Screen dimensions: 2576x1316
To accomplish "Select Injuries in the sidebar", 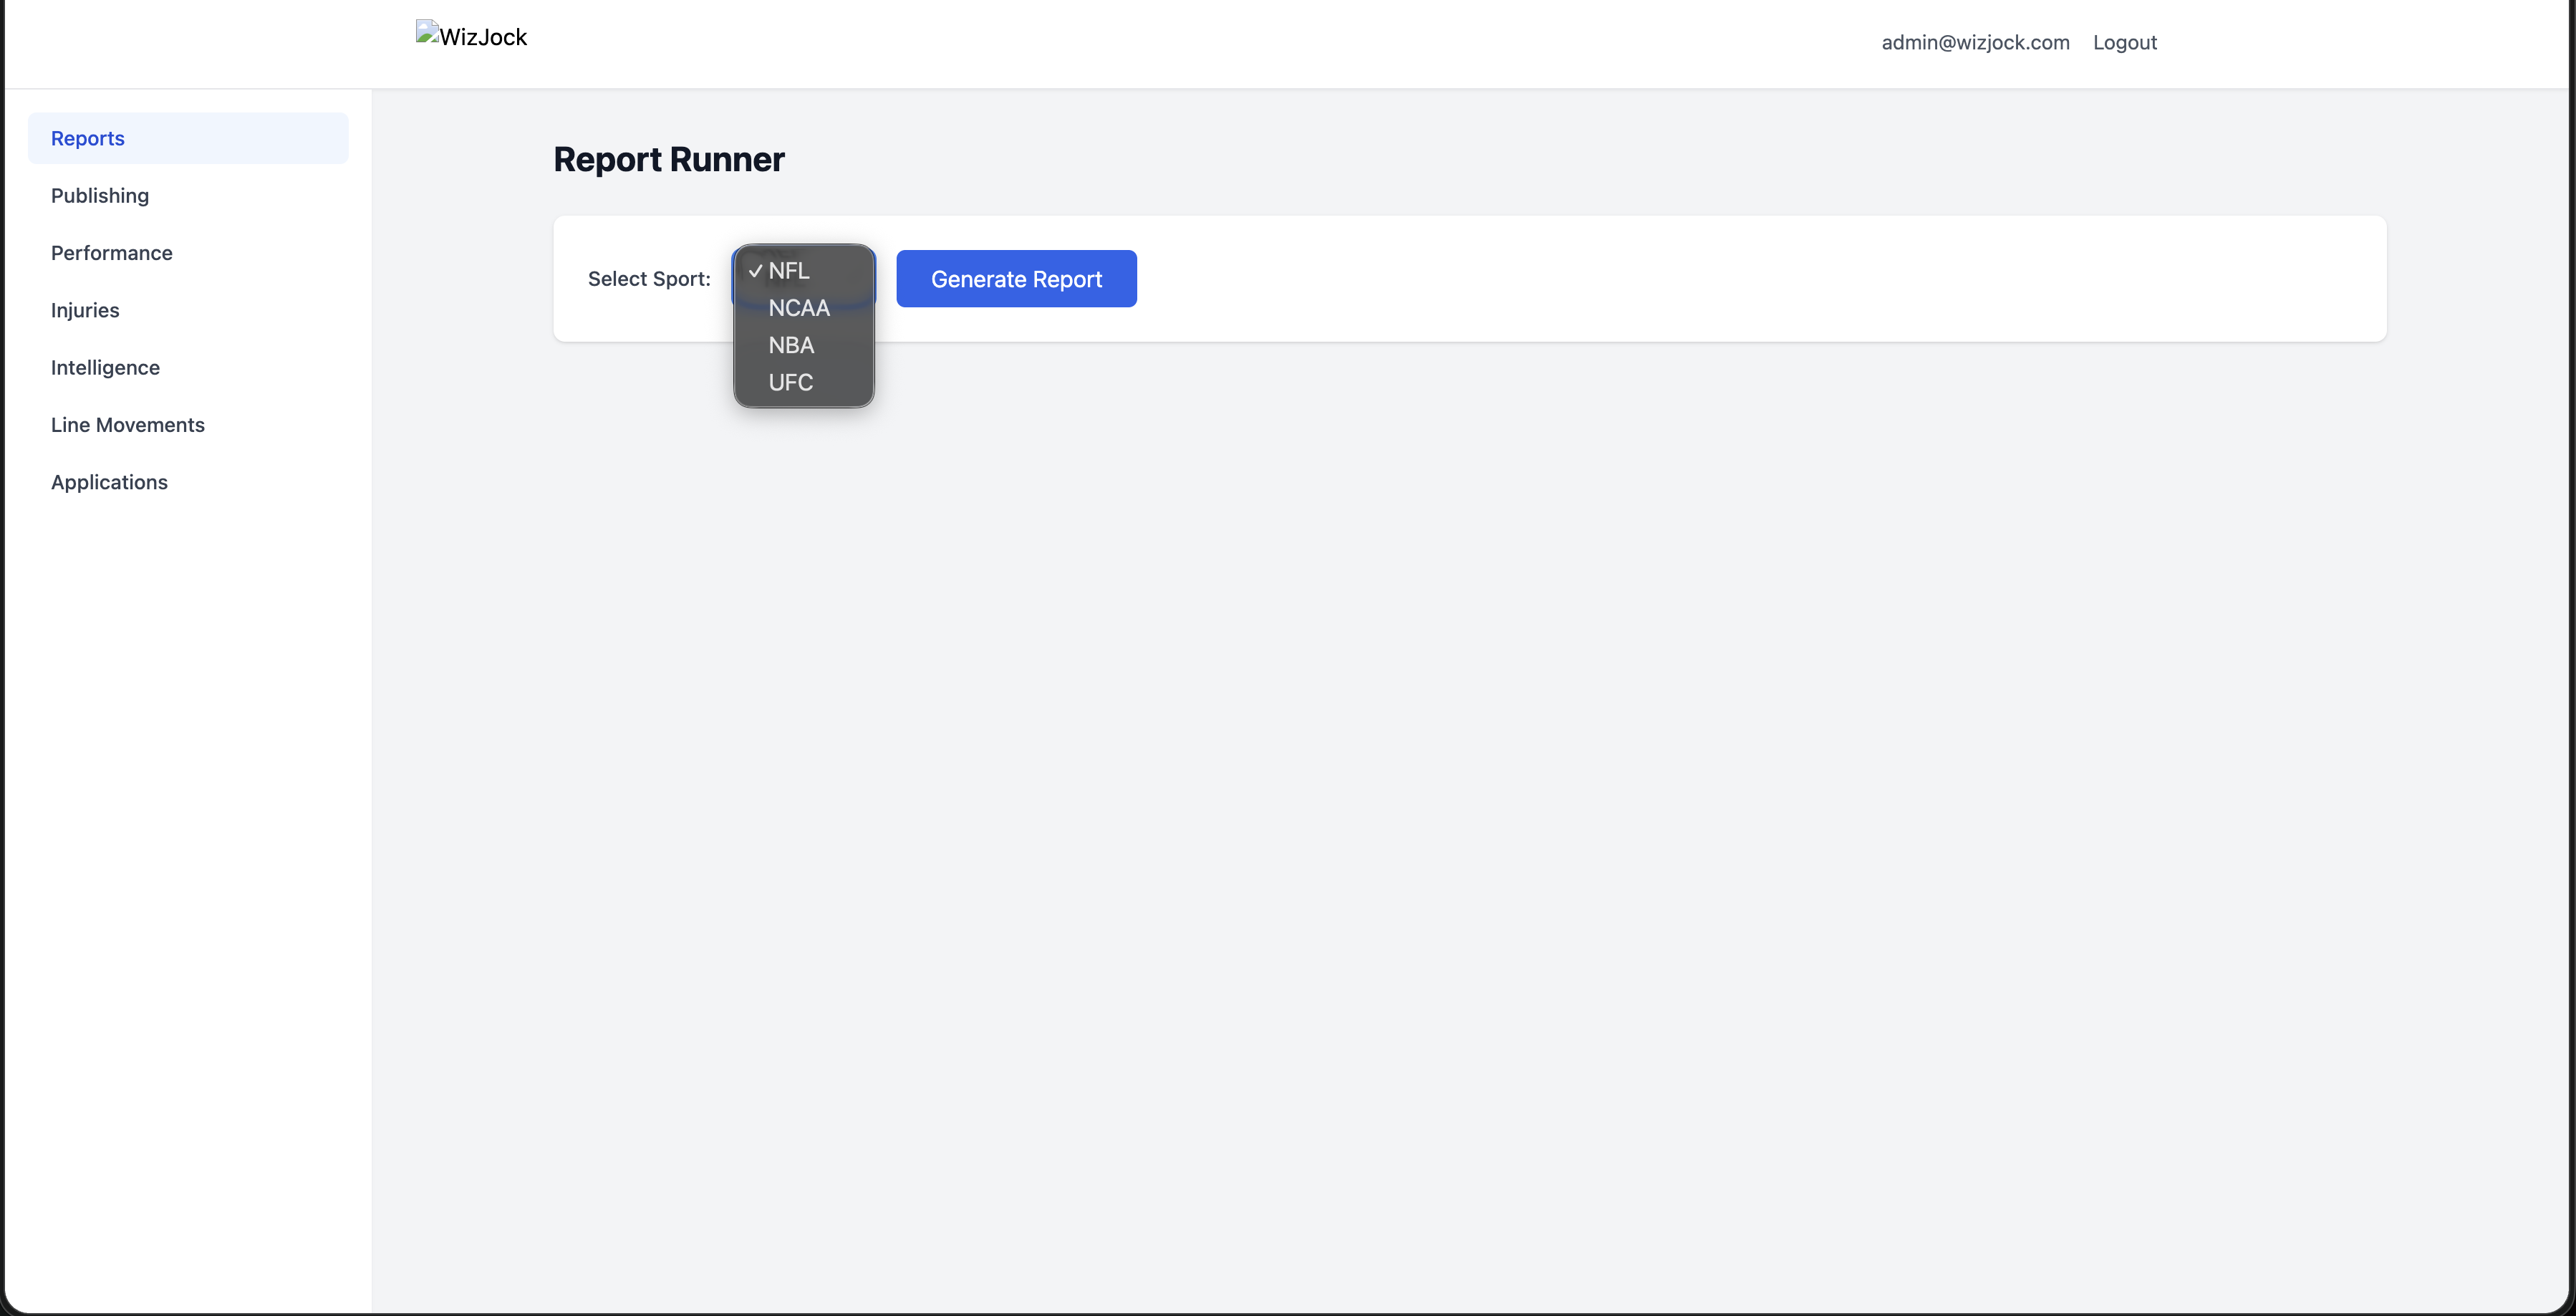I will click(x=188, y=310).
